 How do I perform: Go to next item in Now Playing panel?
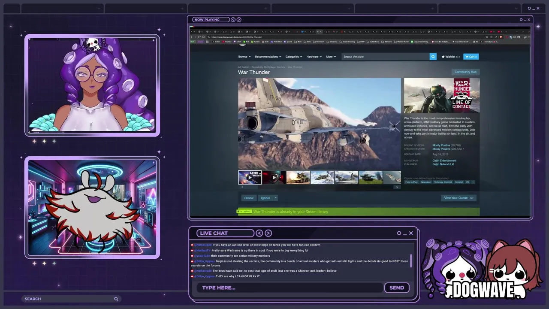click(x=239, y=19)
